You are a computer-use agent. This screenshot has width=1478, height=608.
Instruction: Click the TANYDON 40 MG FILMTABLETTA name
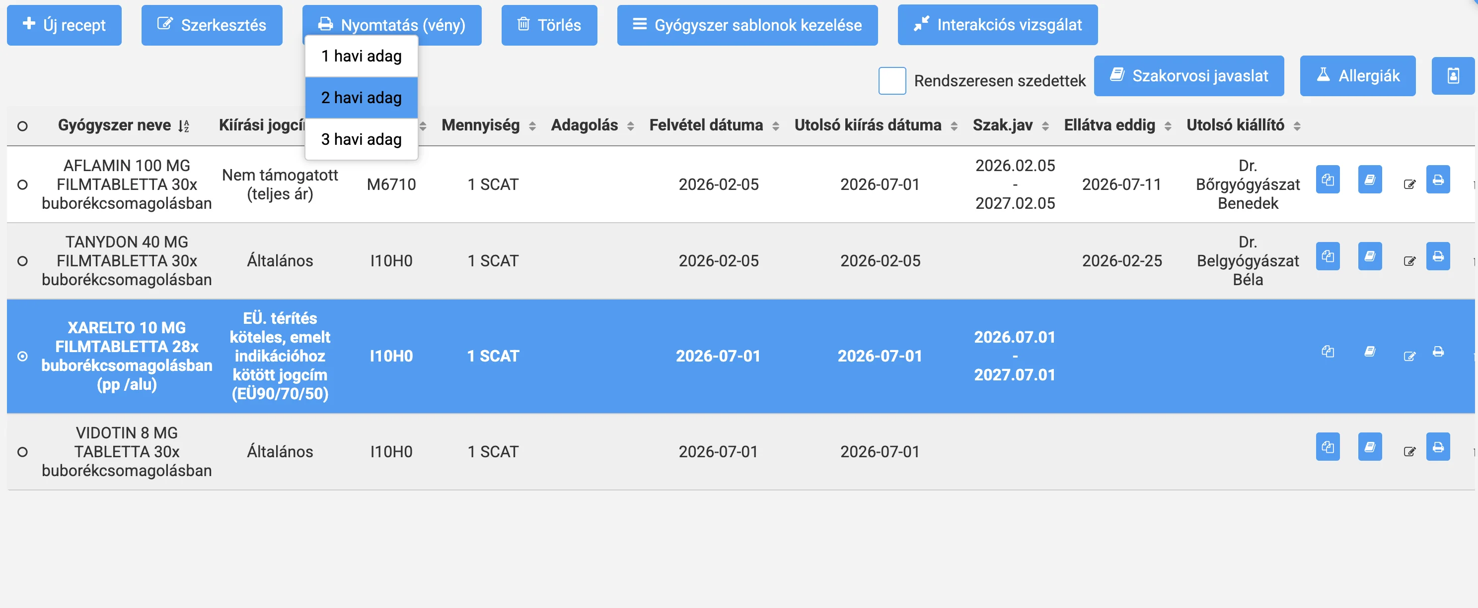pos(127,261)
